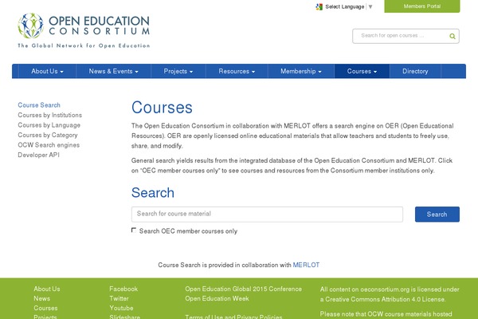The width and height of the screenshot is (478, 319).
Task: Open Courses by Category
Action: [x=48, y=135]
